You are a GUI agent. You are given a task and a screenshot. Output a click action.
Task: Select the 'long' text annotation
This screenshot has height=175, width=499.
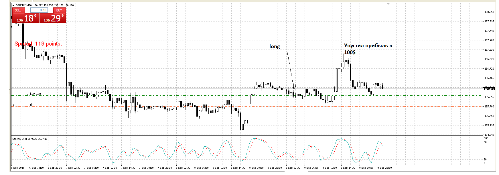(x=274, y=46)
